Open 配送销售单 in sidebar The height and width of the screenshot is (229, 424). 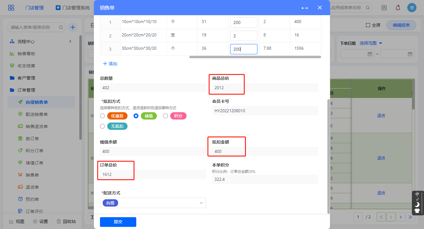[x=37, y=114]
